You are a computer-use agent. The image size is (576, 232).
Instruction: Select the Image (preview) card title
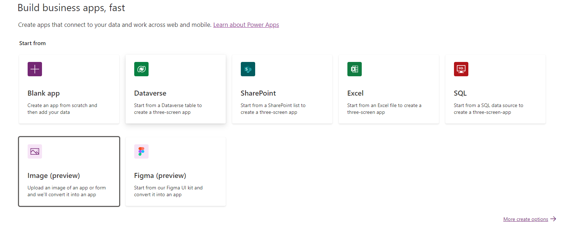click(53, 175)
